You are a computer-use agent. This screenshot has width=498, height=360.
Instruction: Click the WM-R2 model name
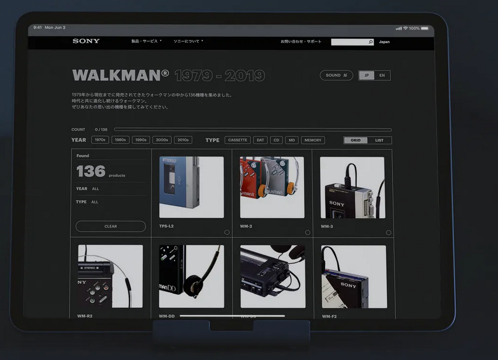tap(85, 316)
